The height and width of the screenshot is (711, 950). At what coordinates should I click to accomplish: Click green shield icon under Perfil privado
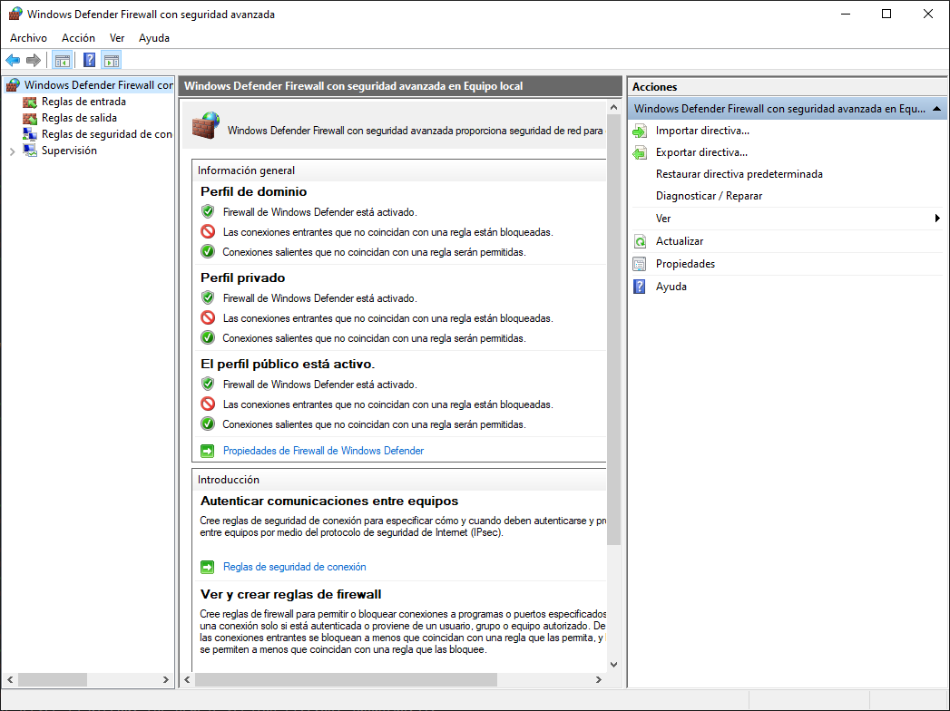pos(208,297)
